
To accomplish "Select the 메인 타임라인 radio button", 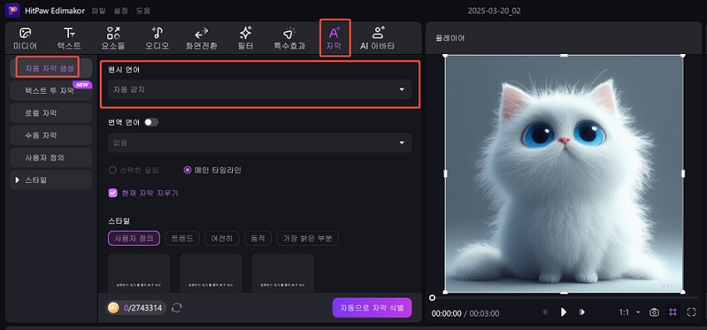I will [188, 170].
